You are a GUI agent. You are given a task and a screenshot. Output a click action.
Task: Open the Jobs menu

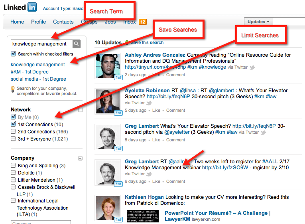110,22
